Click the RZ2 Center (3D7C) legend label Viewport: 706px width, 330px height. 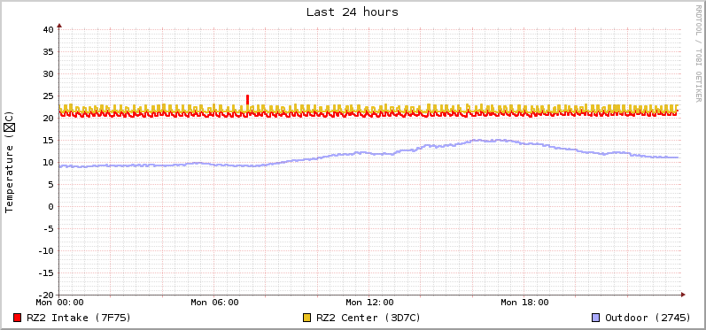369,318
